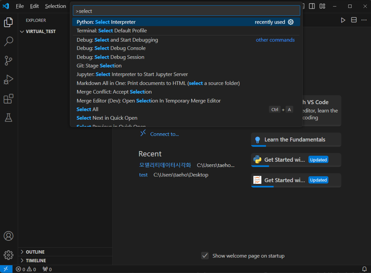
Task: Click path C:\Users\taeho\Desktop
Action: point(181,175)
